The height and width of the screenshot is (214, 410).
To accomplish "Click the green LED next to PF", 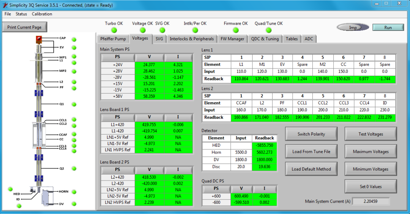I will click(74, 88).
